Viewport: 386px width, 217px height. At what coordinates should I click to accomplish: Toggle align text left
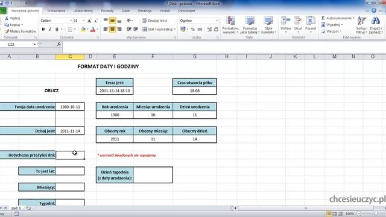coord(106,30)
